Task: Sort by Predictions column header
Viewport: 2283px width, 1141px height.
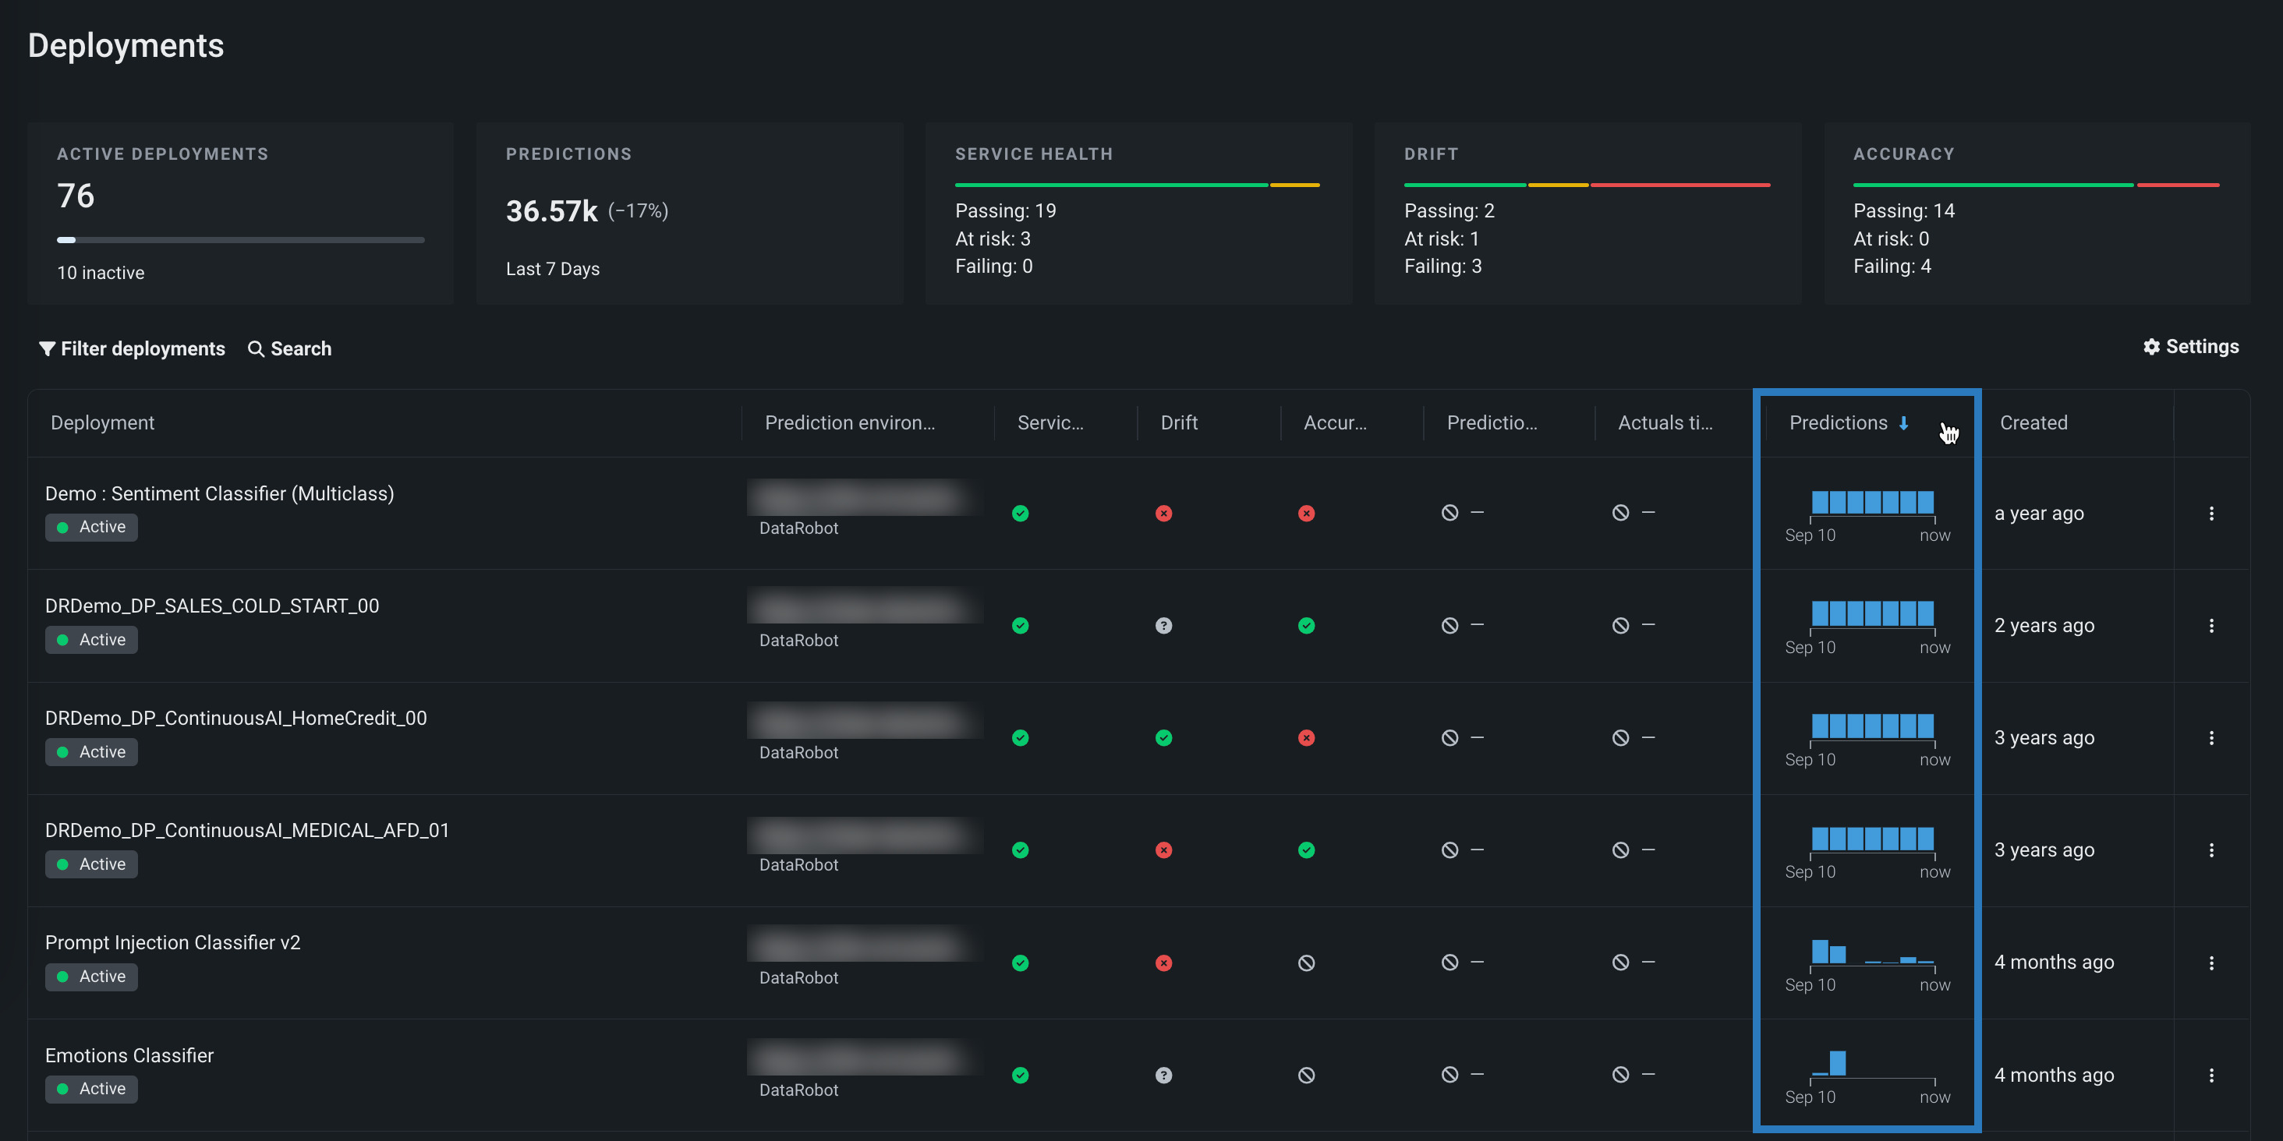Action: click(x=1838, y=423)
